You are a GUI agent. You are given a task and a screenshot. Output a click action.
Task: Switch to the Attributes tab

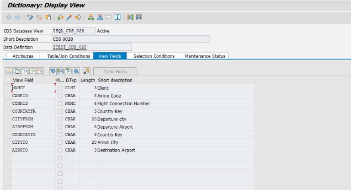tap(23, 56)
